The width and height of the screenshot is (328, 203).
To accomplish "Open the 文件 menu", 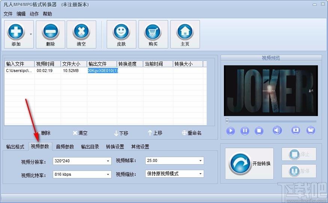I will [8, 14].
